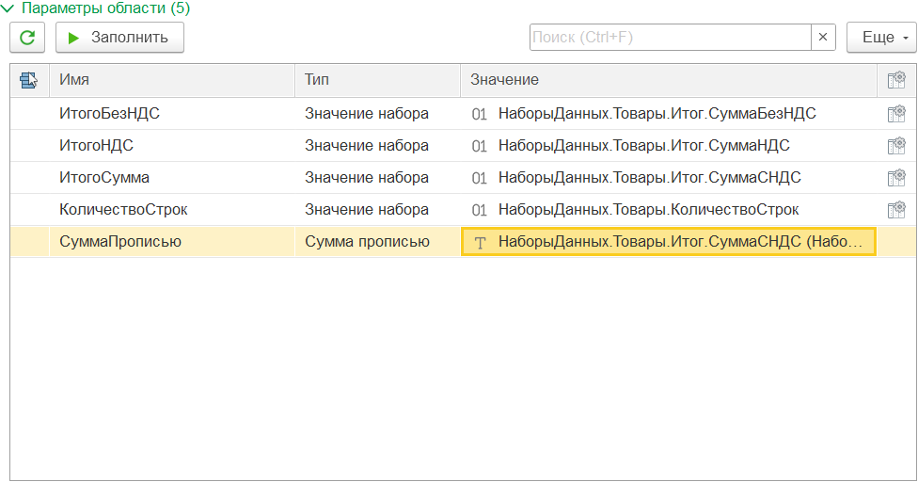Click the settings icon in the last column header
This screenshot has width=918, height=482.
(896, 81)
